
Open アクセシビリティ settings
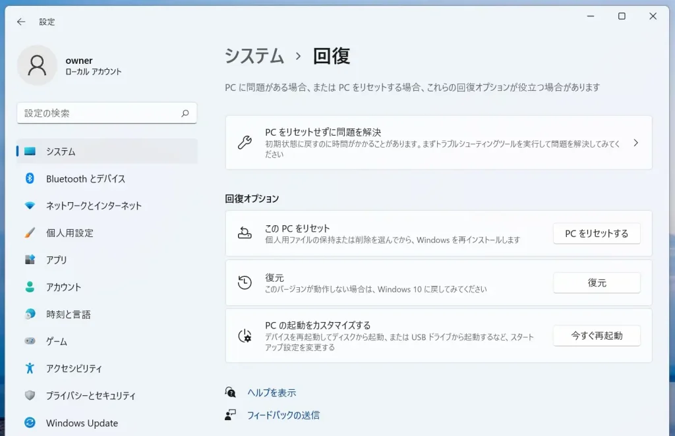click(74, 369)
